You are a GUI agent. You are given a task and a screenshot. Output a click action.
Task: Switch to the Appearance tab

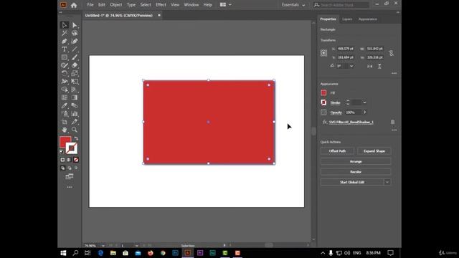click(x=368, y=19)
